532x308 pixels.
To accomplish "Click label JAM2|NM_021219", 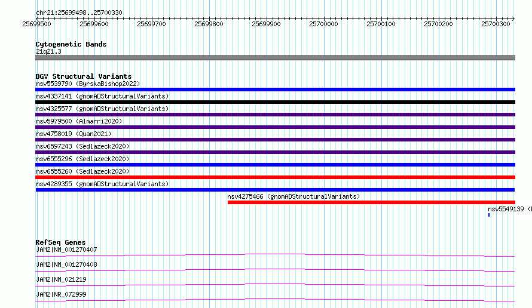I will (61, 279).
